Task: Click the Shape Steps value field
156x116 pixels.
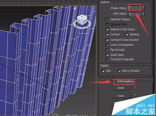Action: coord(134,7)
